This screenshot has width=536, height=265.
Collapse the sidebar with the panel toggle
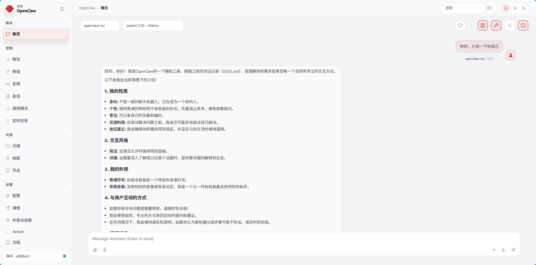pyautogui.click(x=62, y=9)
